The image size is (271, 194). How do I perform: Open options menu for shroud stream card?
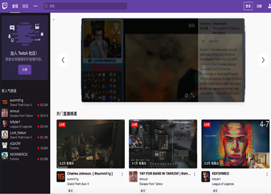[x=195, y=174]
